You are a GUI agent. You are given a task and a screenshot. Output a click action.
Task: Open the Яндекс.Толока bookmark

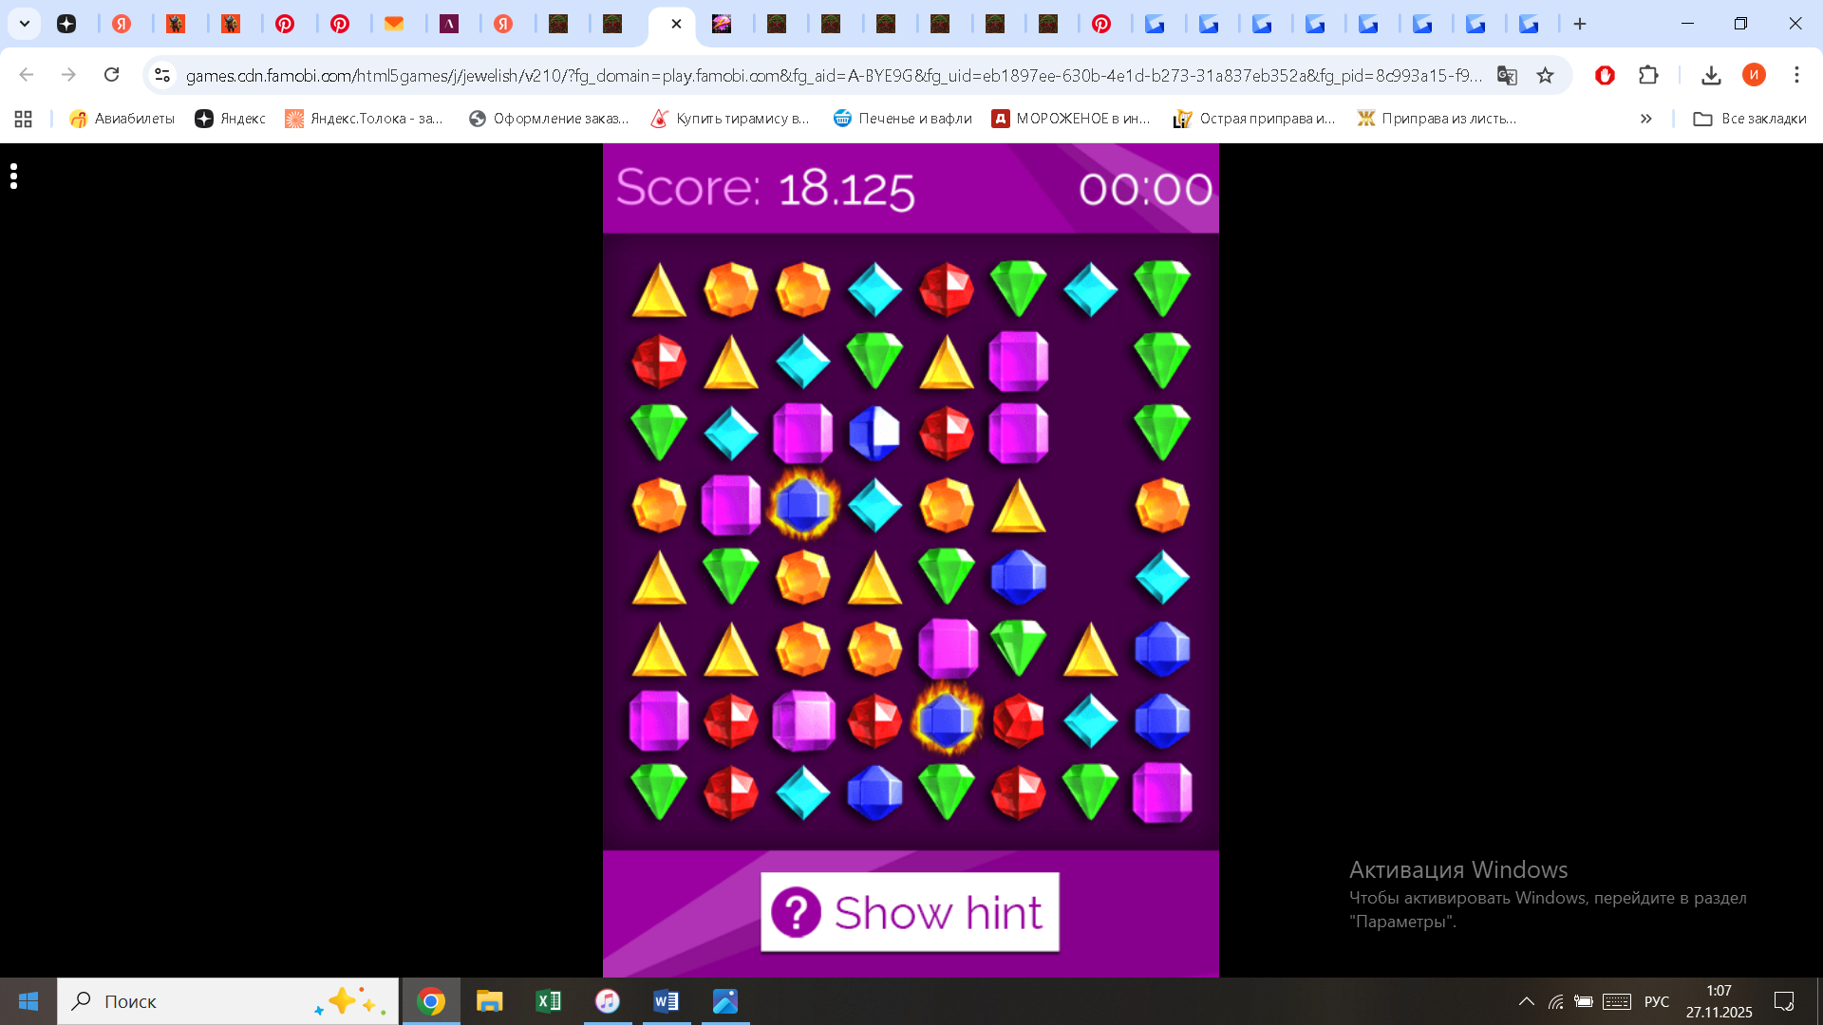click(365, 119)
